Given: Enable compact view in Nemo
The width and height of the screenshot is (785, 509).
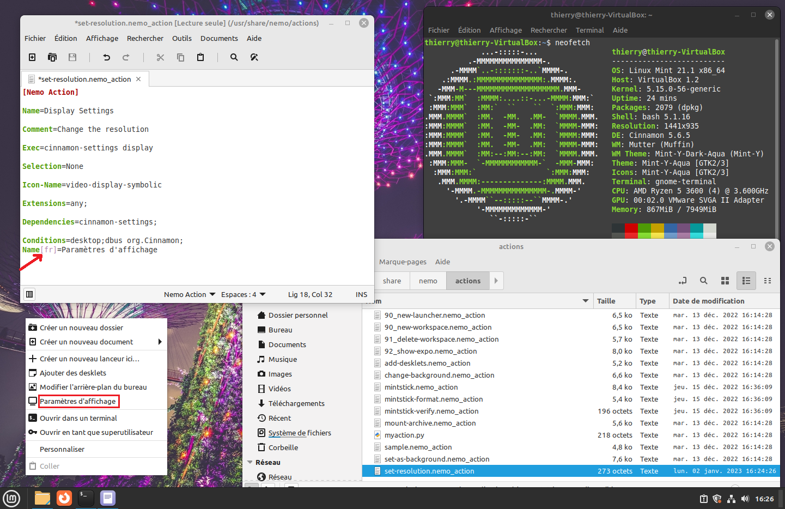Looking at the screenshot, I should [x=768, y=281].
